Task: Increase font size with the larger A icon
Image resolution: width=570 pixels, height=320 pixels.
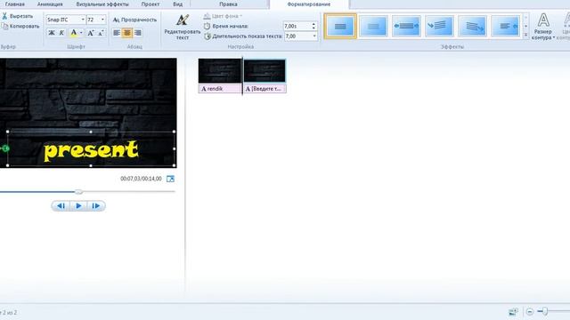Action: pyautogui.click(x=91, y=33)
